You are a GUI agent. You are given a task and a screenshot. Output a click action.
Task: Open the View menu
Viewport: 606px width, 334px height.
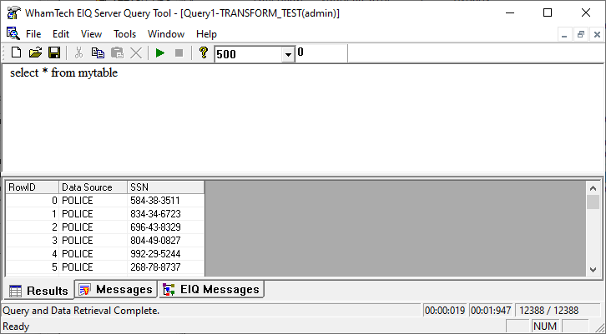tap(91, 34)
